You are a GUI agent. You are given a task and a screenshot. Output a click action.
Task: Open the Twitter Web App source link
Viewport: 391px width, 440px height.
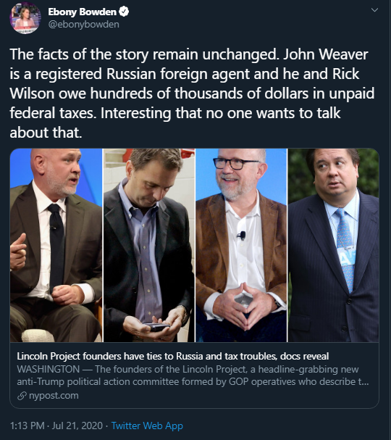147,426
